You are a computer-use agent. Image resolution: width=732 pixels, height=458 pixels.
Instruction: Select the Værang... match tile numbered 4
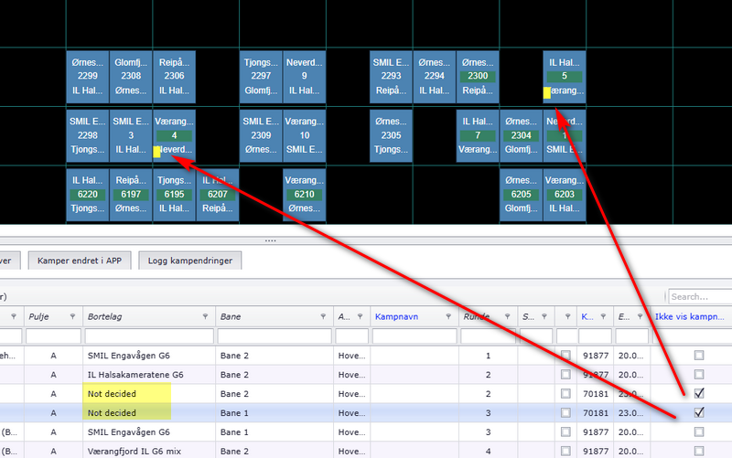pyautogui.click(x=174, y=135)
